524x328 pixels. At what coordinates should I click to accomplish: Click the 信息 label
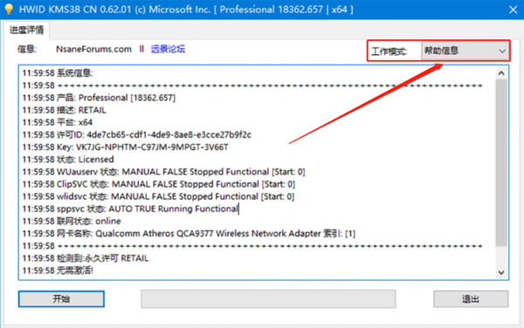[x=27, y=50]
